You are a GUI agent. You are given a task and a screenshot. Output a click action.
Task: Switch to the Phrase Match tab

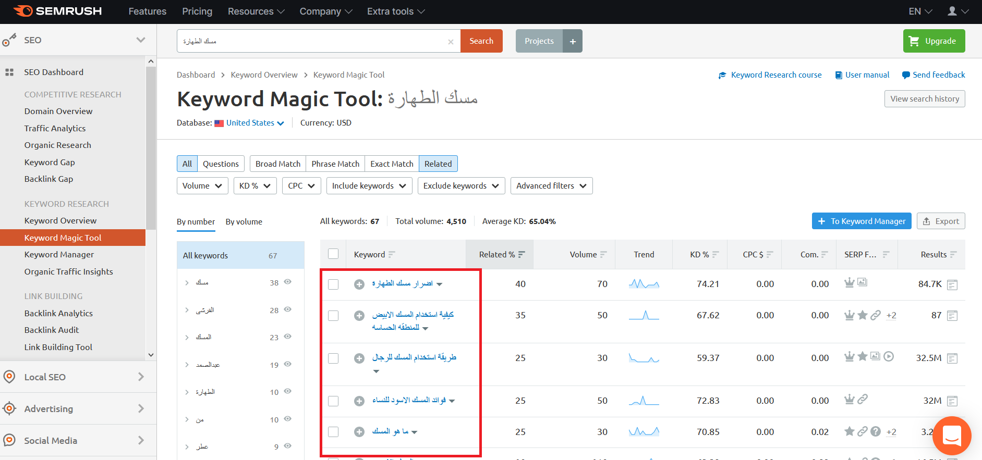click(335, 164)
